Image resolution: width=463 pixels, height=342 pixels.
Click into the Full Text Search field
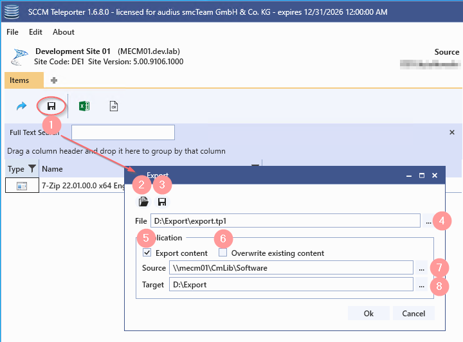pyautogui.click(x=123, y=132)
